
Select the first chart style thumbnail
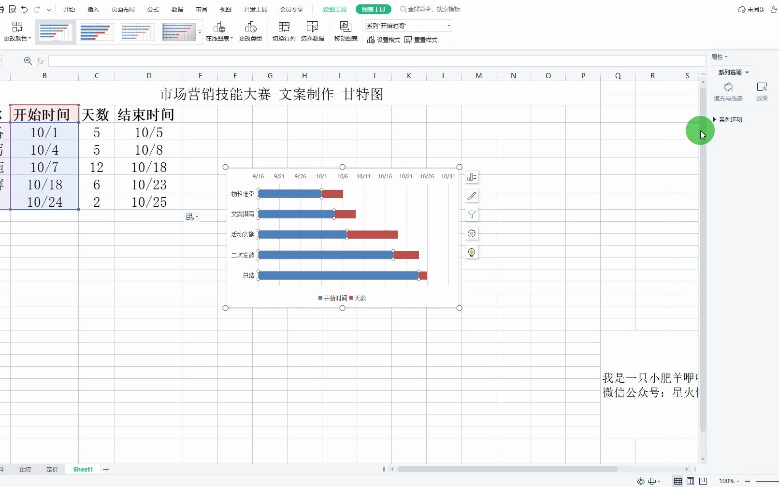(x=56, y=32)
